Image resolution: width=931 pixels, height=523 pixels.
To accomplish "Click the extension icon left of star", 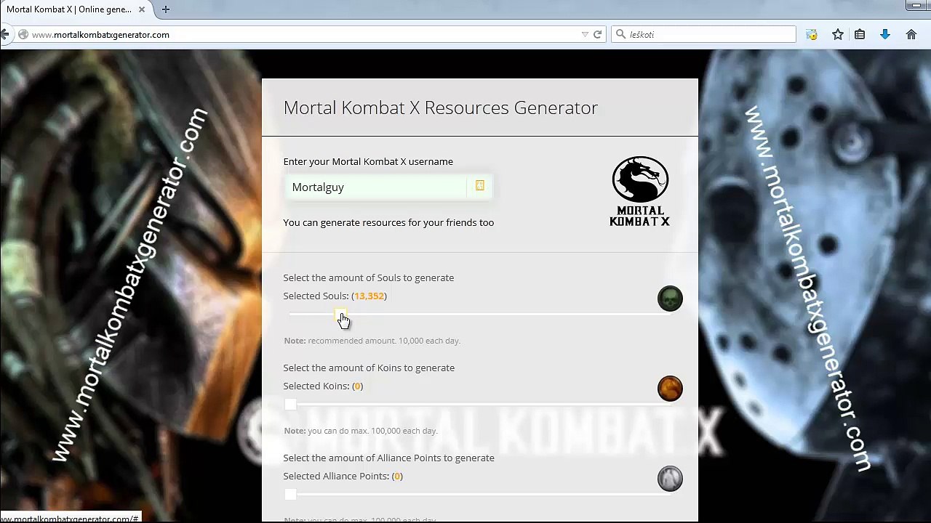I will click(812, 34).
